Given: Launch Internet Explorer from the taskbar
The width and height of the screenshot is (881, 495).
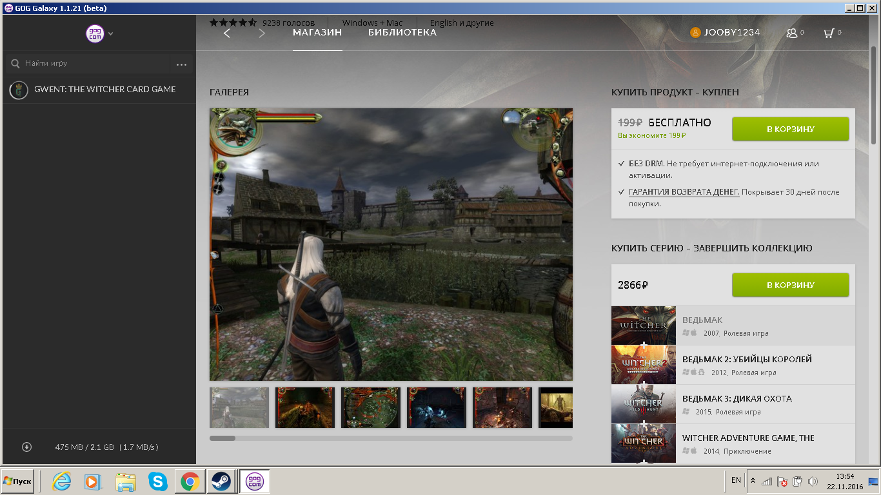Looking at the screenshot, I should click(61, 481).
